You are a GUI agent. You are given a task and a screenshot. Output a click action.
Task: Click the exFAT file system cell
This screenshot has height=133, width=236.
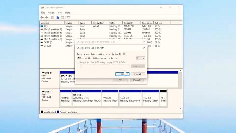[96, 26]
